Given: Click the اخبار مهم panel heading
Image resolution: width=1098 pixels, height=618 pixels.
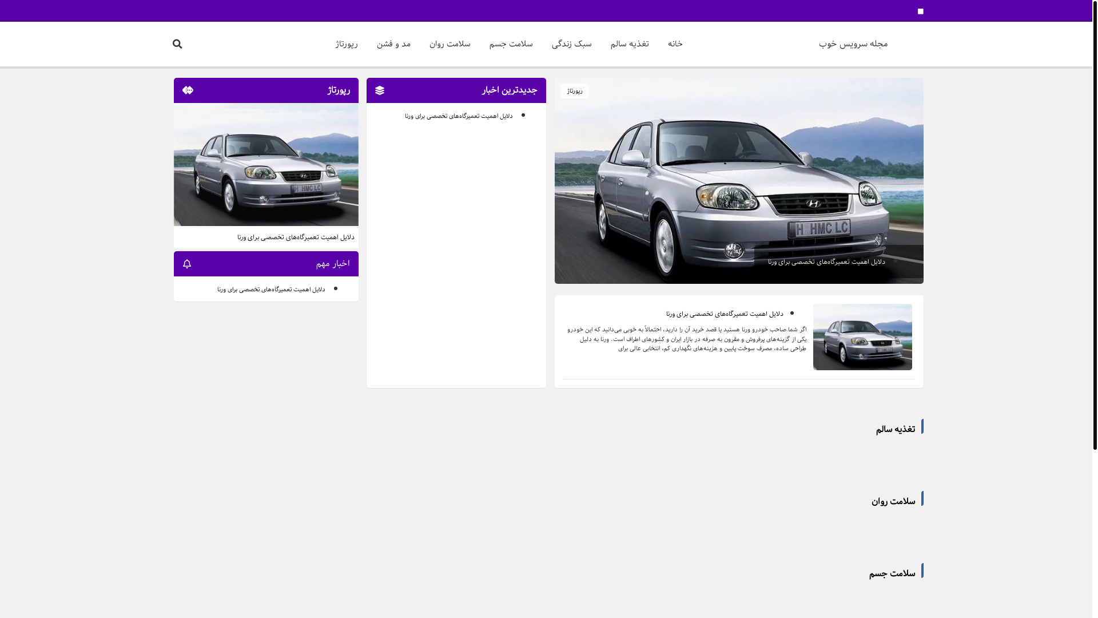Looking at the screenshot, I should (x=333, y=264).
